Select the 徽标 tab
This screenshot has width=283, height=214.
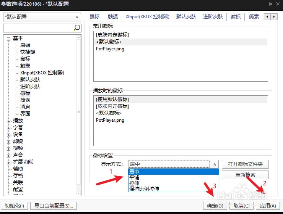pos(236,17)
